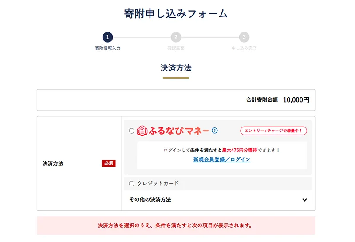
Task: Click the ふるなびマネー help question-mark icon
Action: pyautogui.click(x=215, y=131)
